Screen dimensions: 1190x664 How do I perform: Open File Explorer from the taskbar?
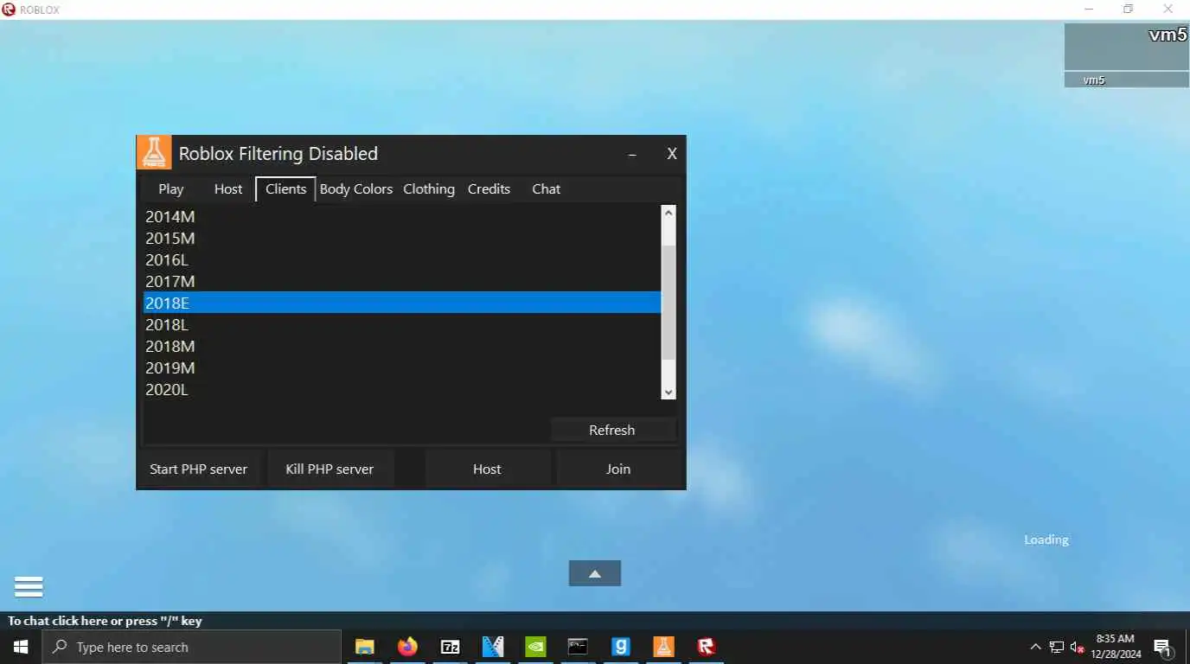(x=365, y=647)
